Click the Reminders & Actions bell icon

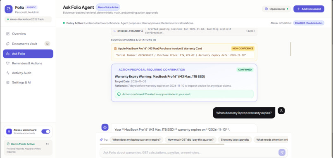click(x=8, y=63)
